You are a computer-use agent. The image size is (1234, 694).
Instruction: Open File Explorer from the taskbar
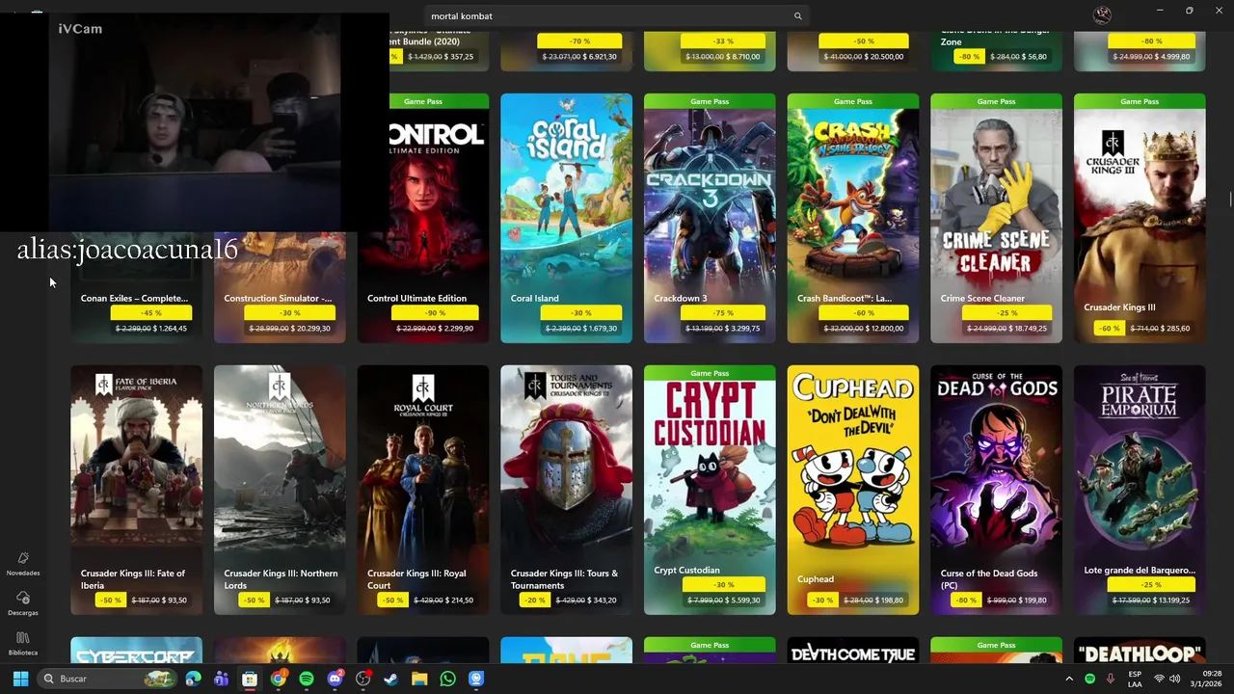pyautogui.click(x=419, y=679)
